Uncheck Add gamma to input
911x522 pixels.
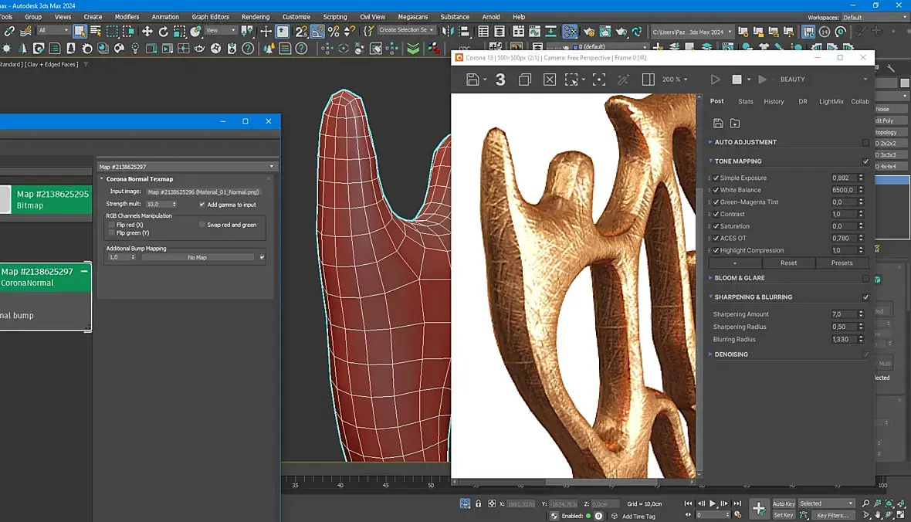(x=202, y=205)
